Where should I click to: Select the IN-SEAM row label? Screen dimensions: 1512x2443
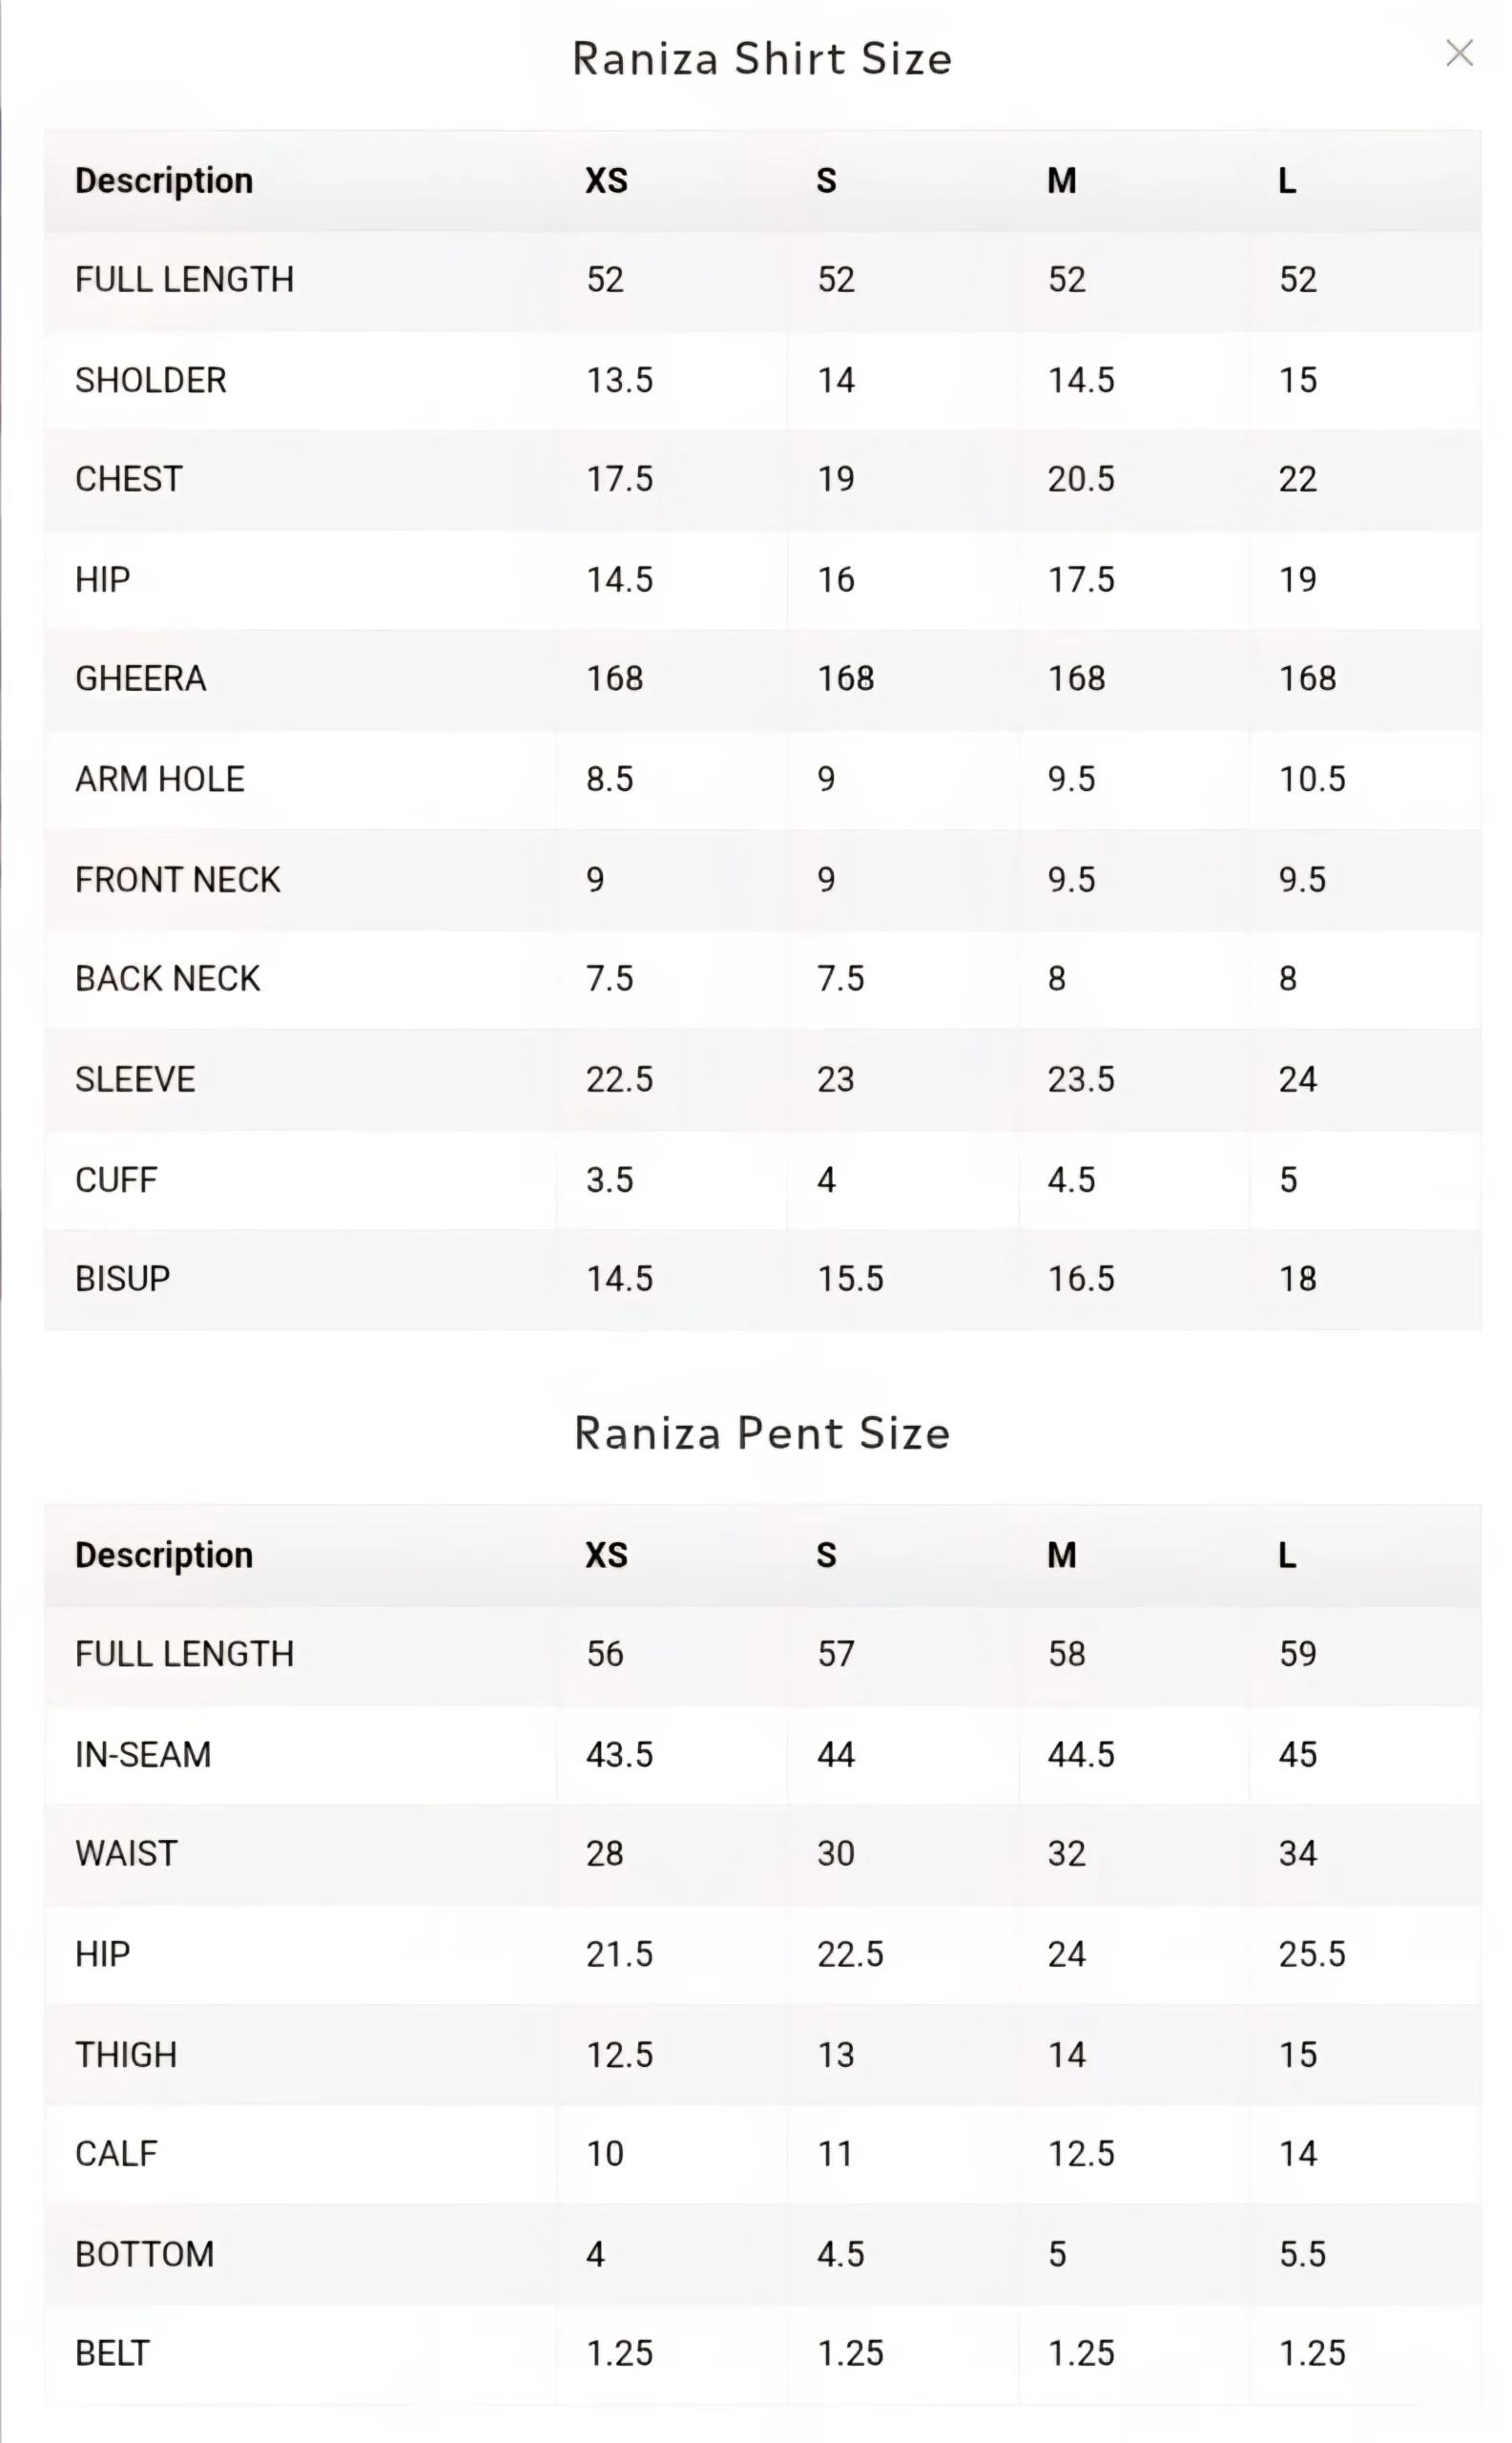(x=143, y=1754)
